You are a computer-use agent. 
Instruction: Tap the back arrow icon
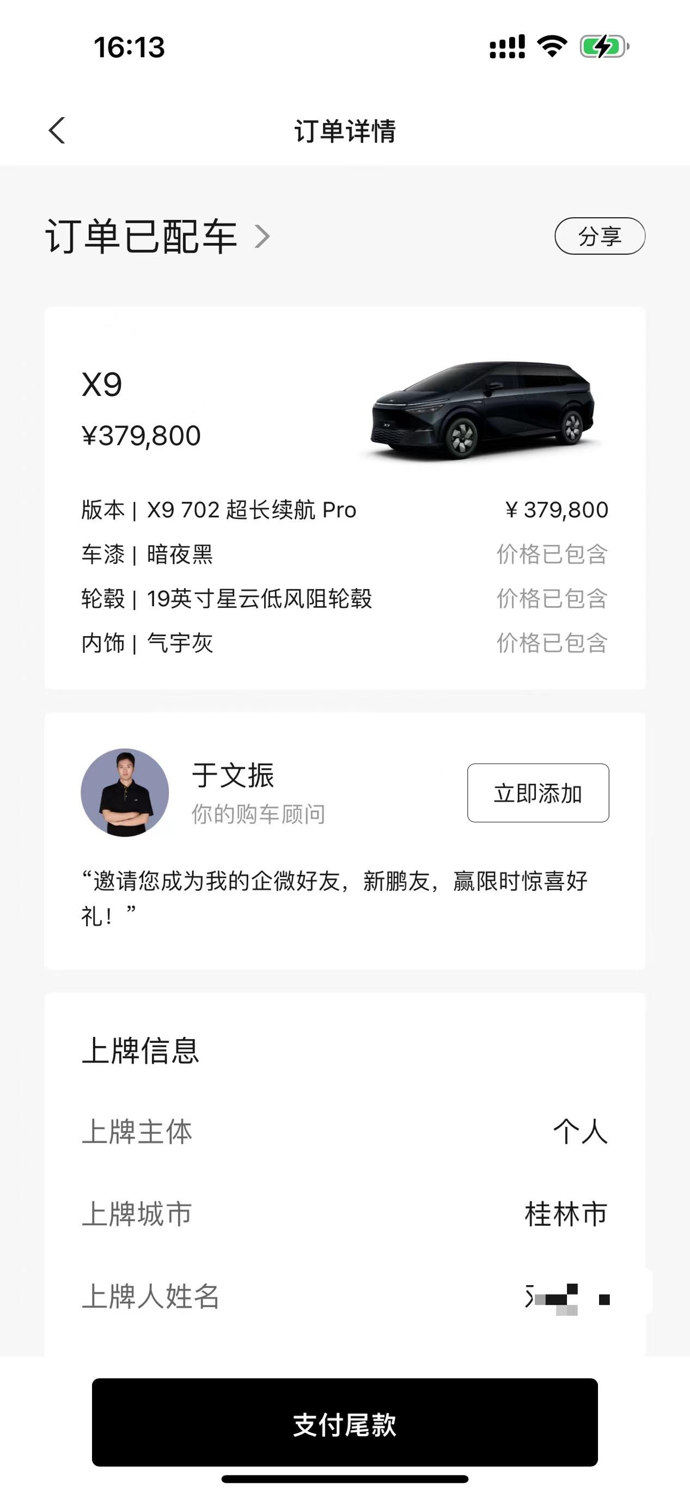57,130
